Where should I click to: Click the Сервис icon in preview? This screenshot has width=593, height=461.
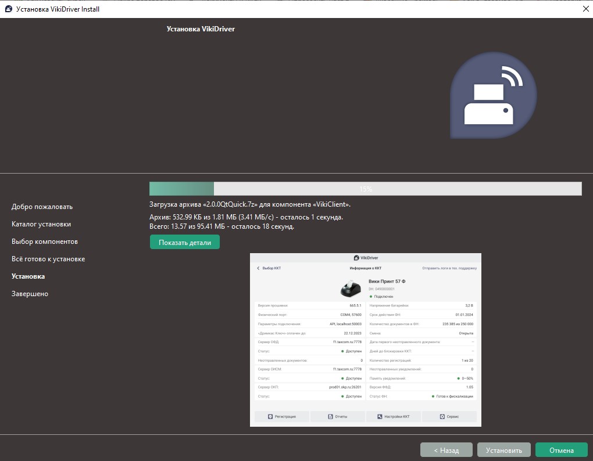click(x=442, y=416)
